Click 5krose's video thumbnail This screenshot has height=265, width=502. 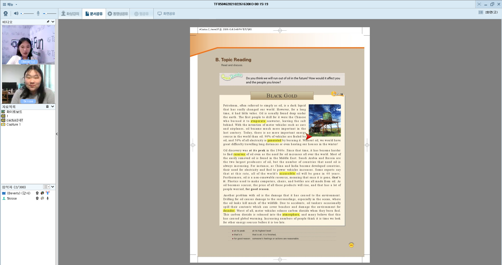click(x=28, y=84)
